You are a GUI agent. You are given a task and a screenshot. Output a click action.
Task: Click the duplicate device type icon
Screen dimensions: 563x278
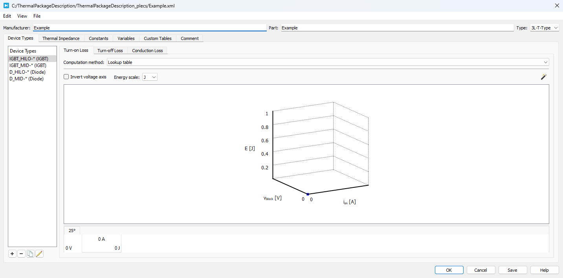(x=30, y=254)
